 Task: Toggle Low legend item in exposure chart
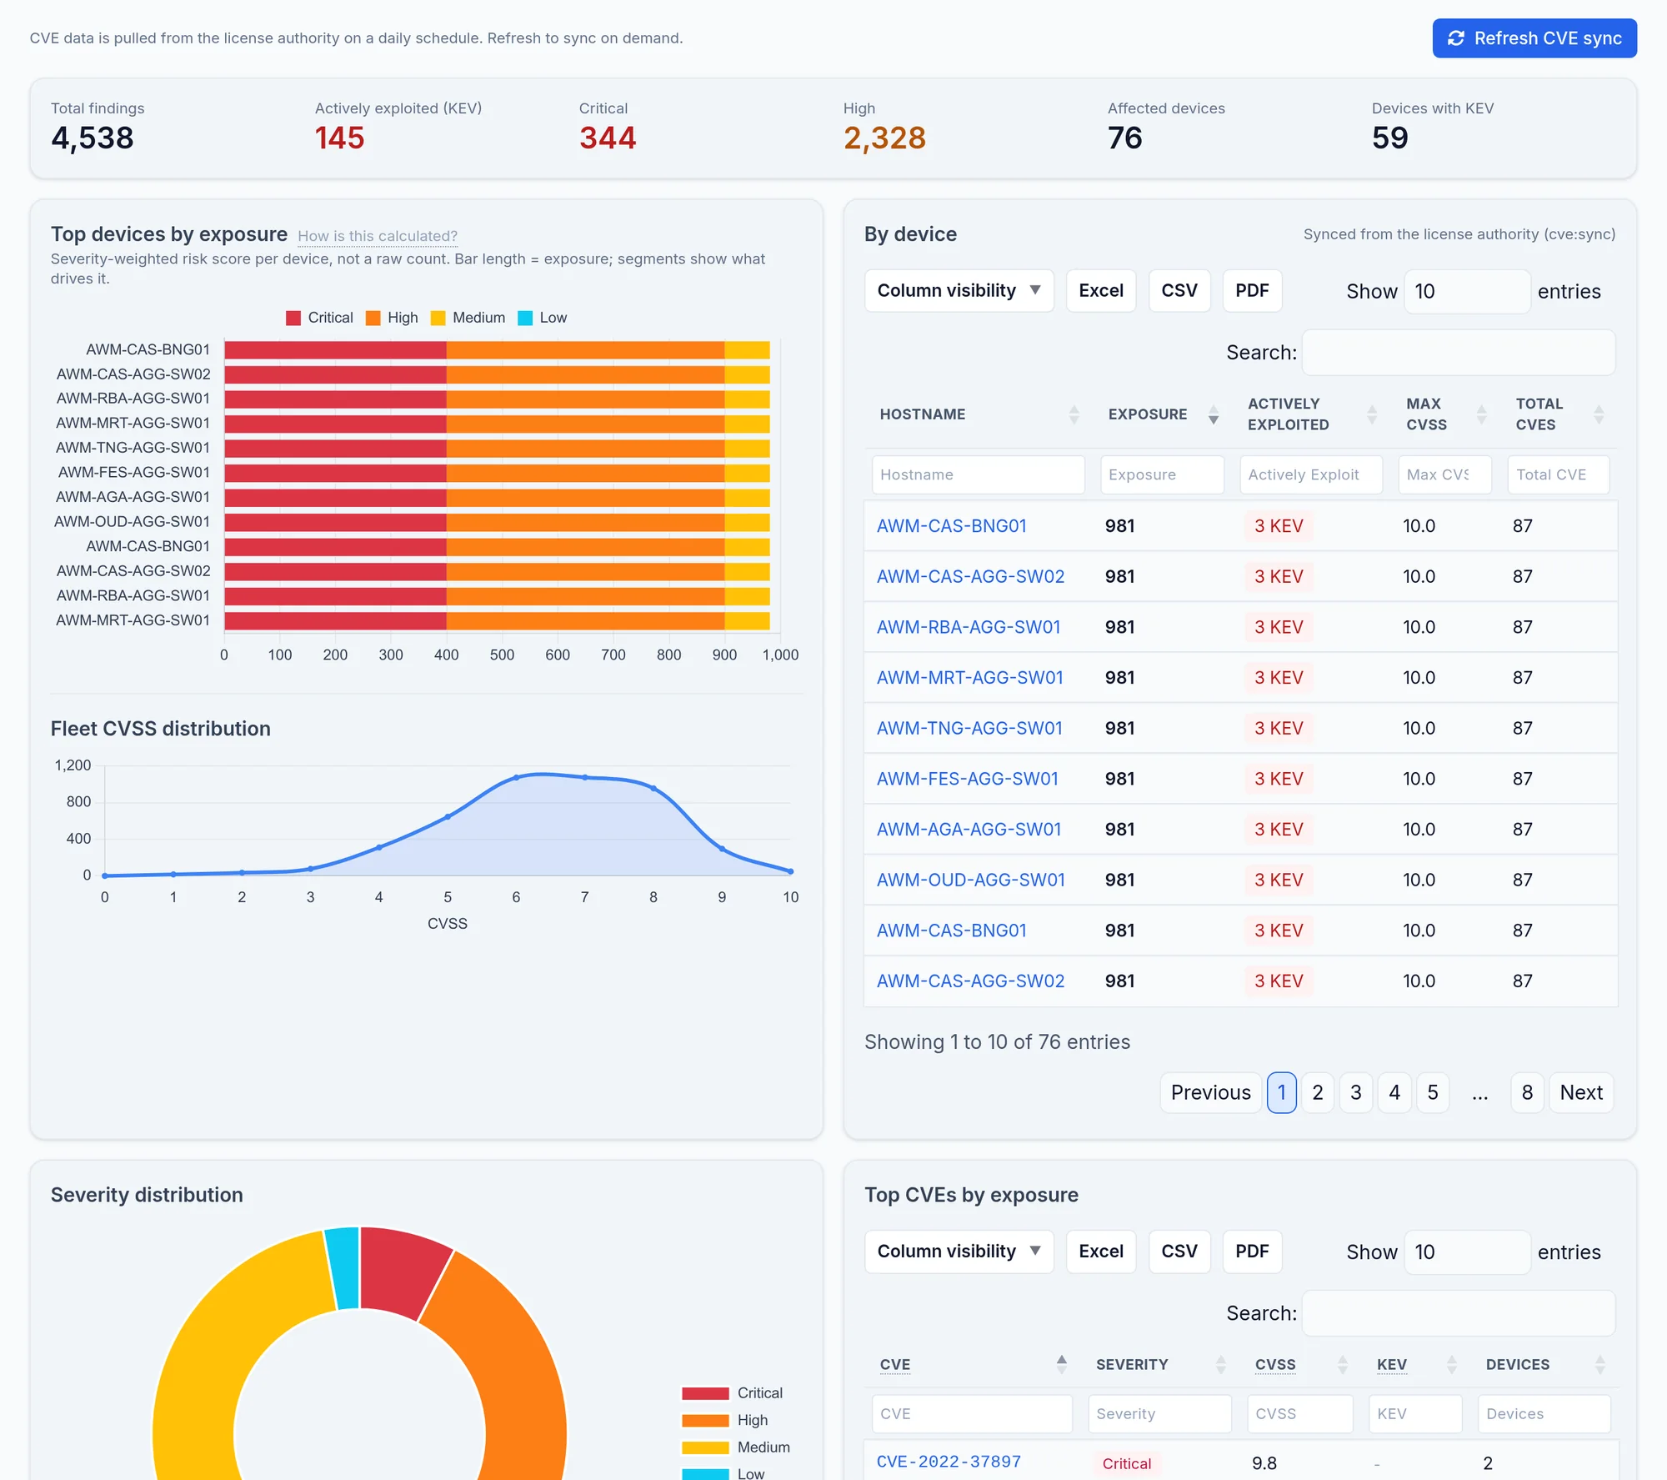542,318
